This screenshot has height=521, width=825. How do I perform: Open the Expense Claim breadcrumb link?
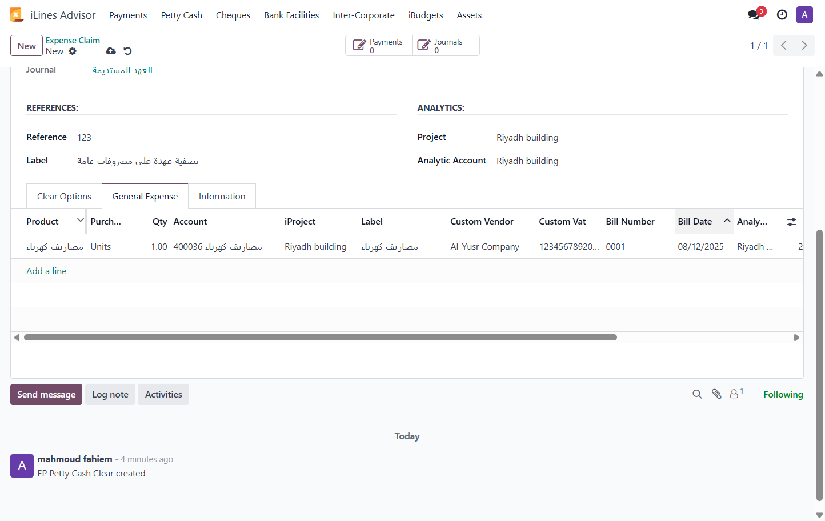[73, 41]
